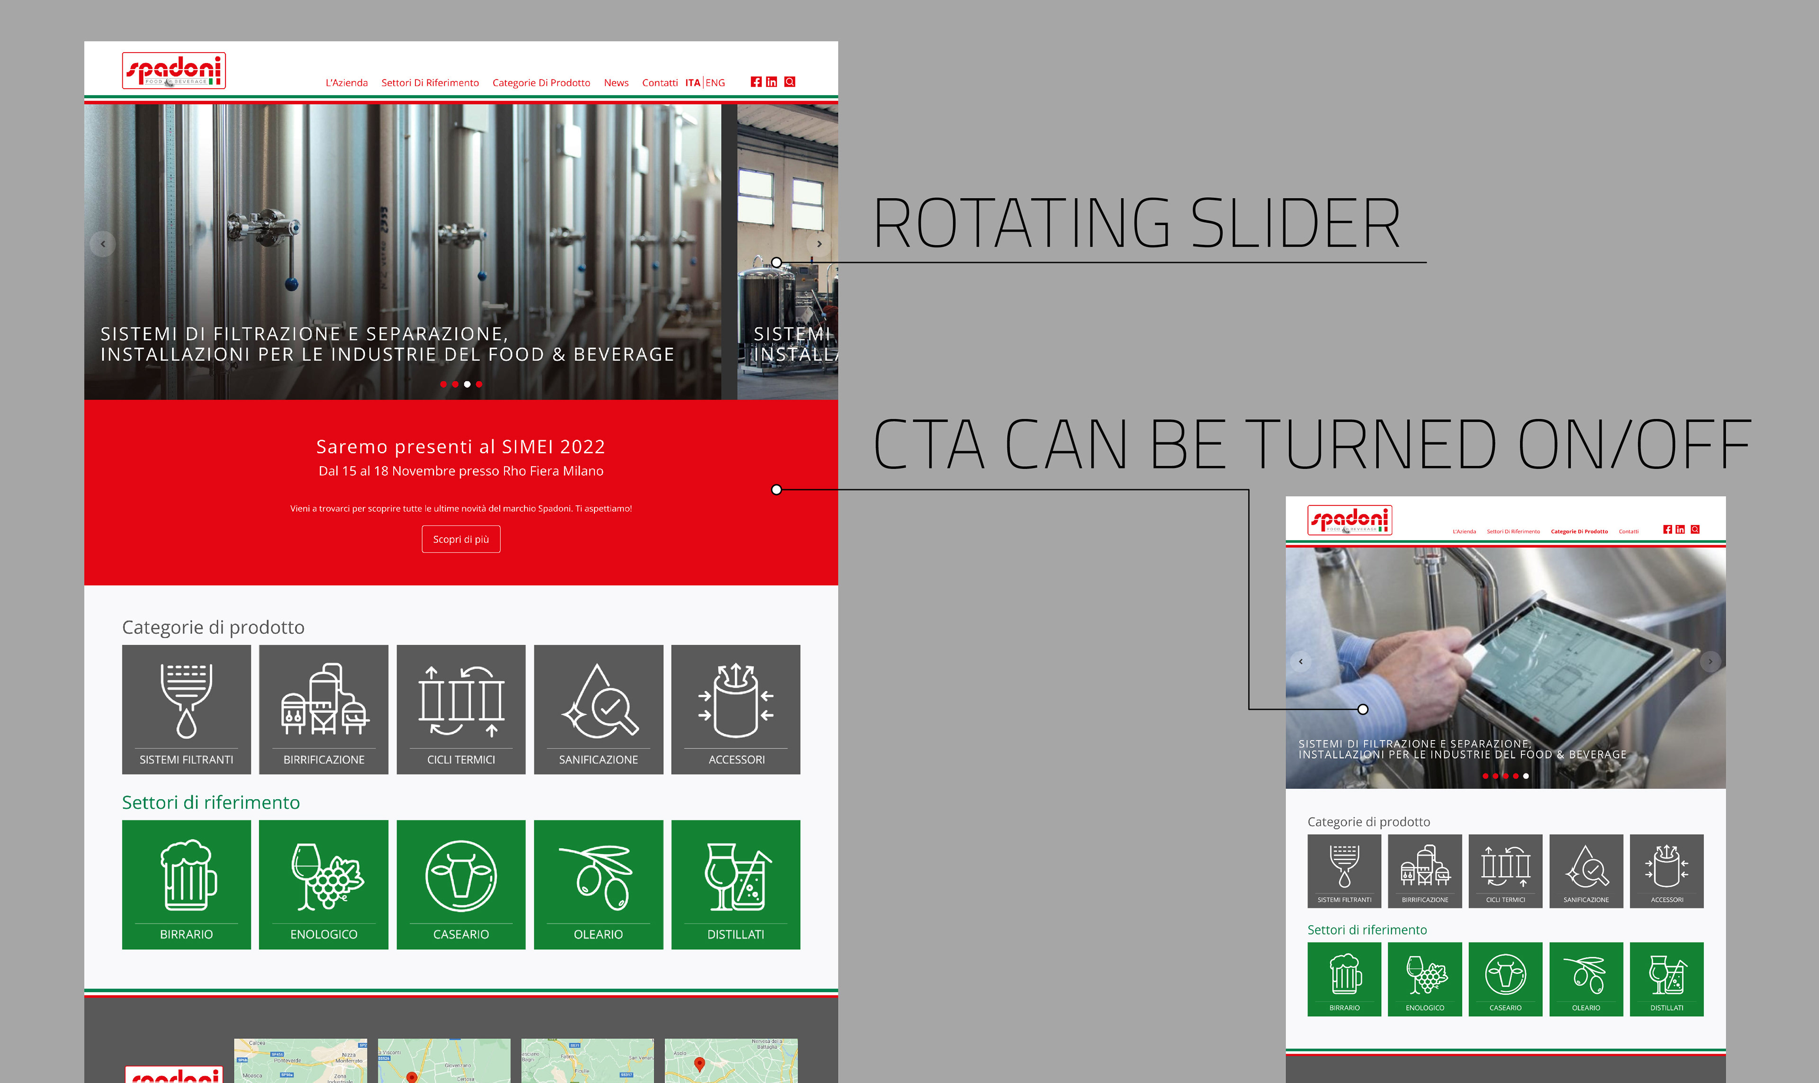Click the Facebook icon in main header
This screenshot has width=1819, height=1083.
pyautogui.click(x=756, y=82)
